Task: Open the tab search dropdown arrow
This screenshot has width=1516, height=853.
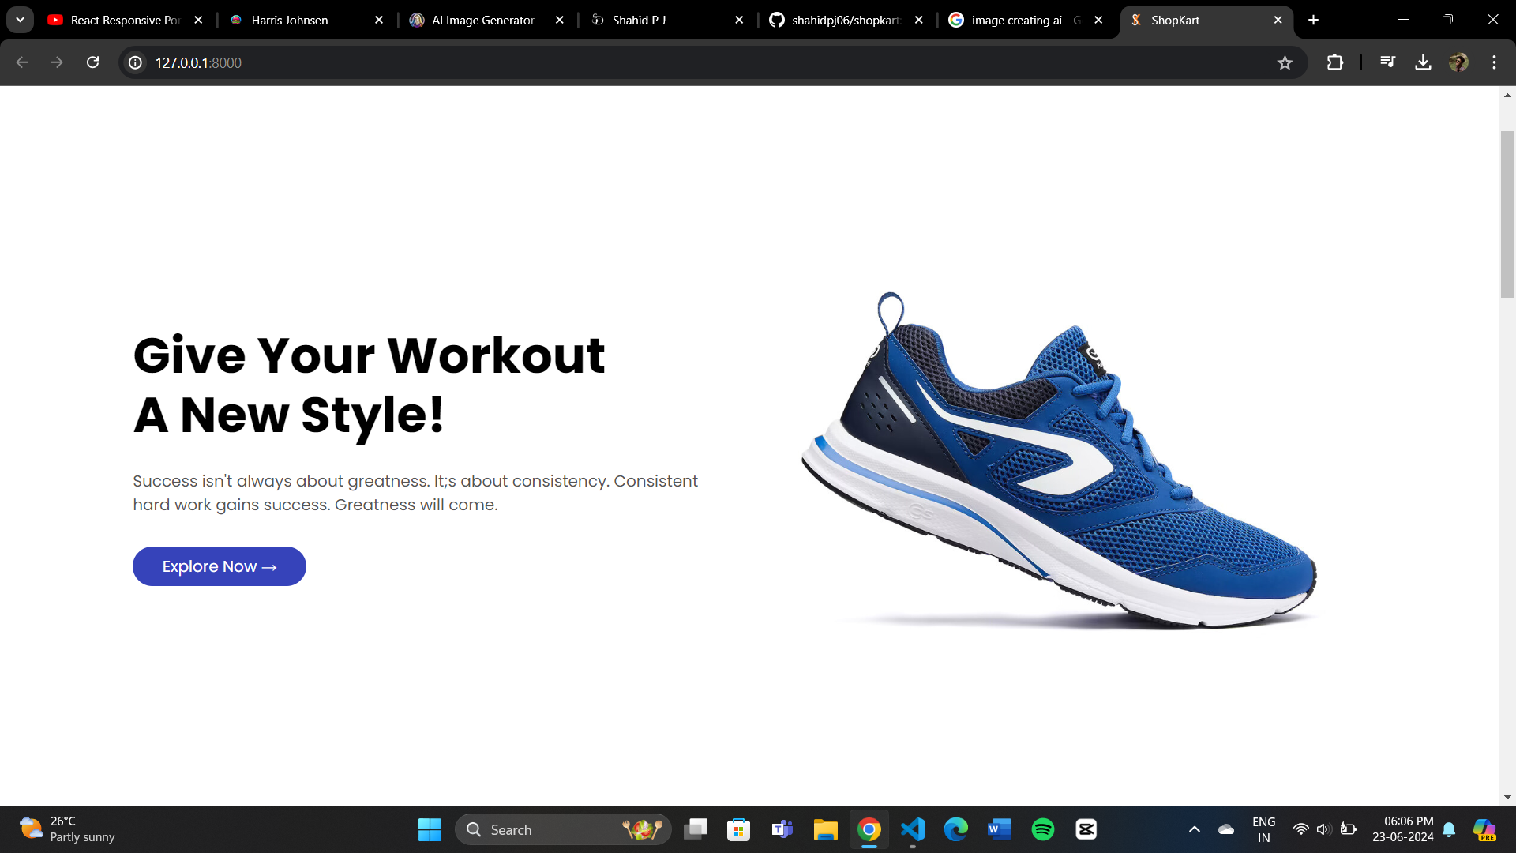Action: [20, 19]
